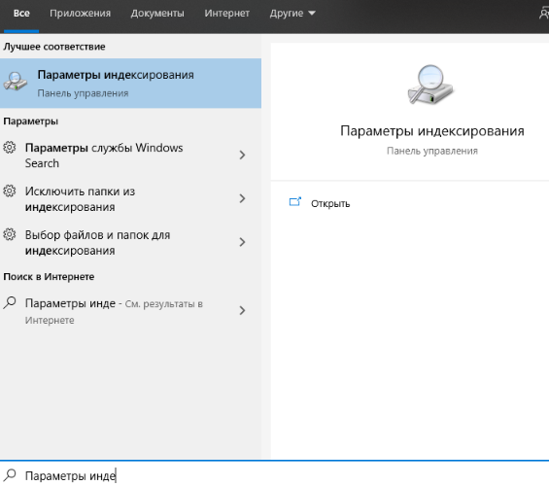Expand Параметры службы Windows Search chevron
The width and height of the screenshot is (549, 486).
242,156
